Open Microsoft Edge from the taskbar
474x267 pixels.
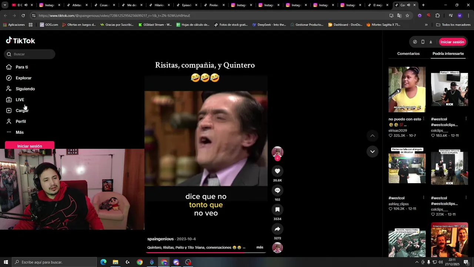(103, 262)
